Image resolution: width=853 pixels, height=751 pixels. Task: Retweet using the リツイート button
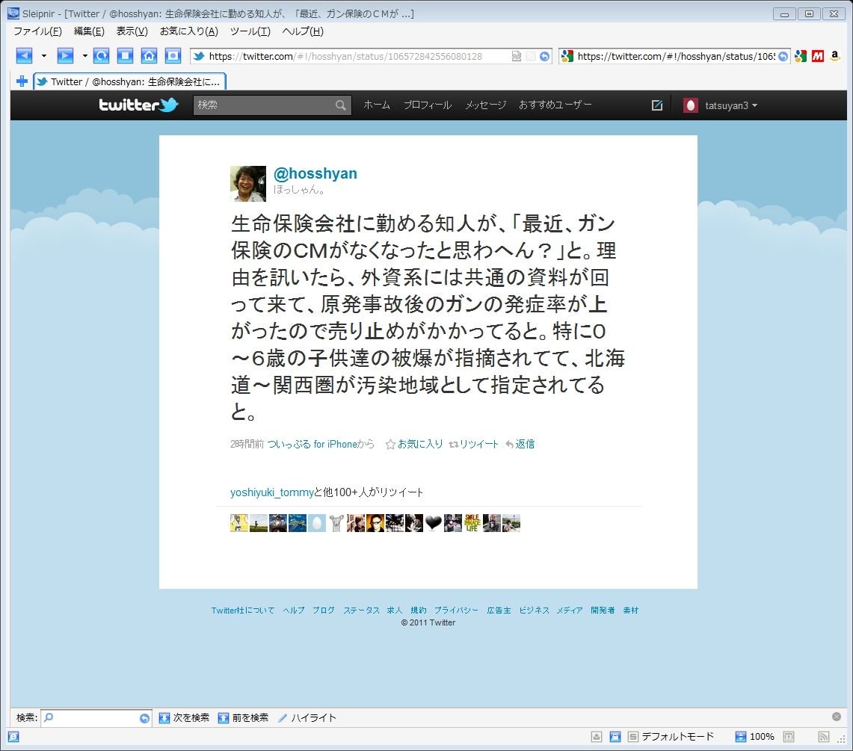coord(473,445)
